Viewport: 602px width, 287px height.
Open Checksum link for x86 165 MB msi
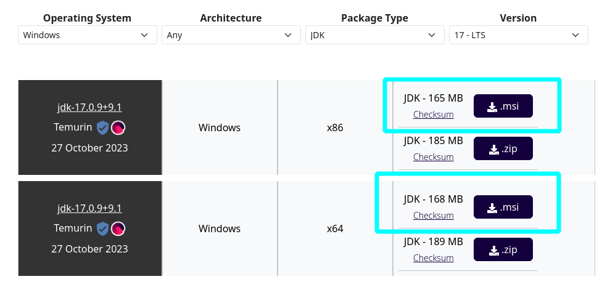pos(433,115)
